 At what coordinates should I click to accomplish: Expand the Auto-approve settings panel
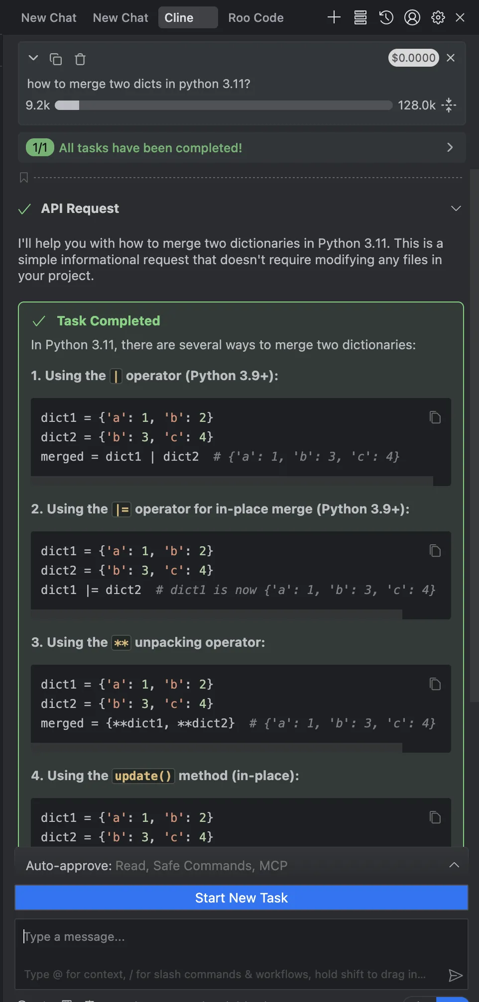point(454,865)
